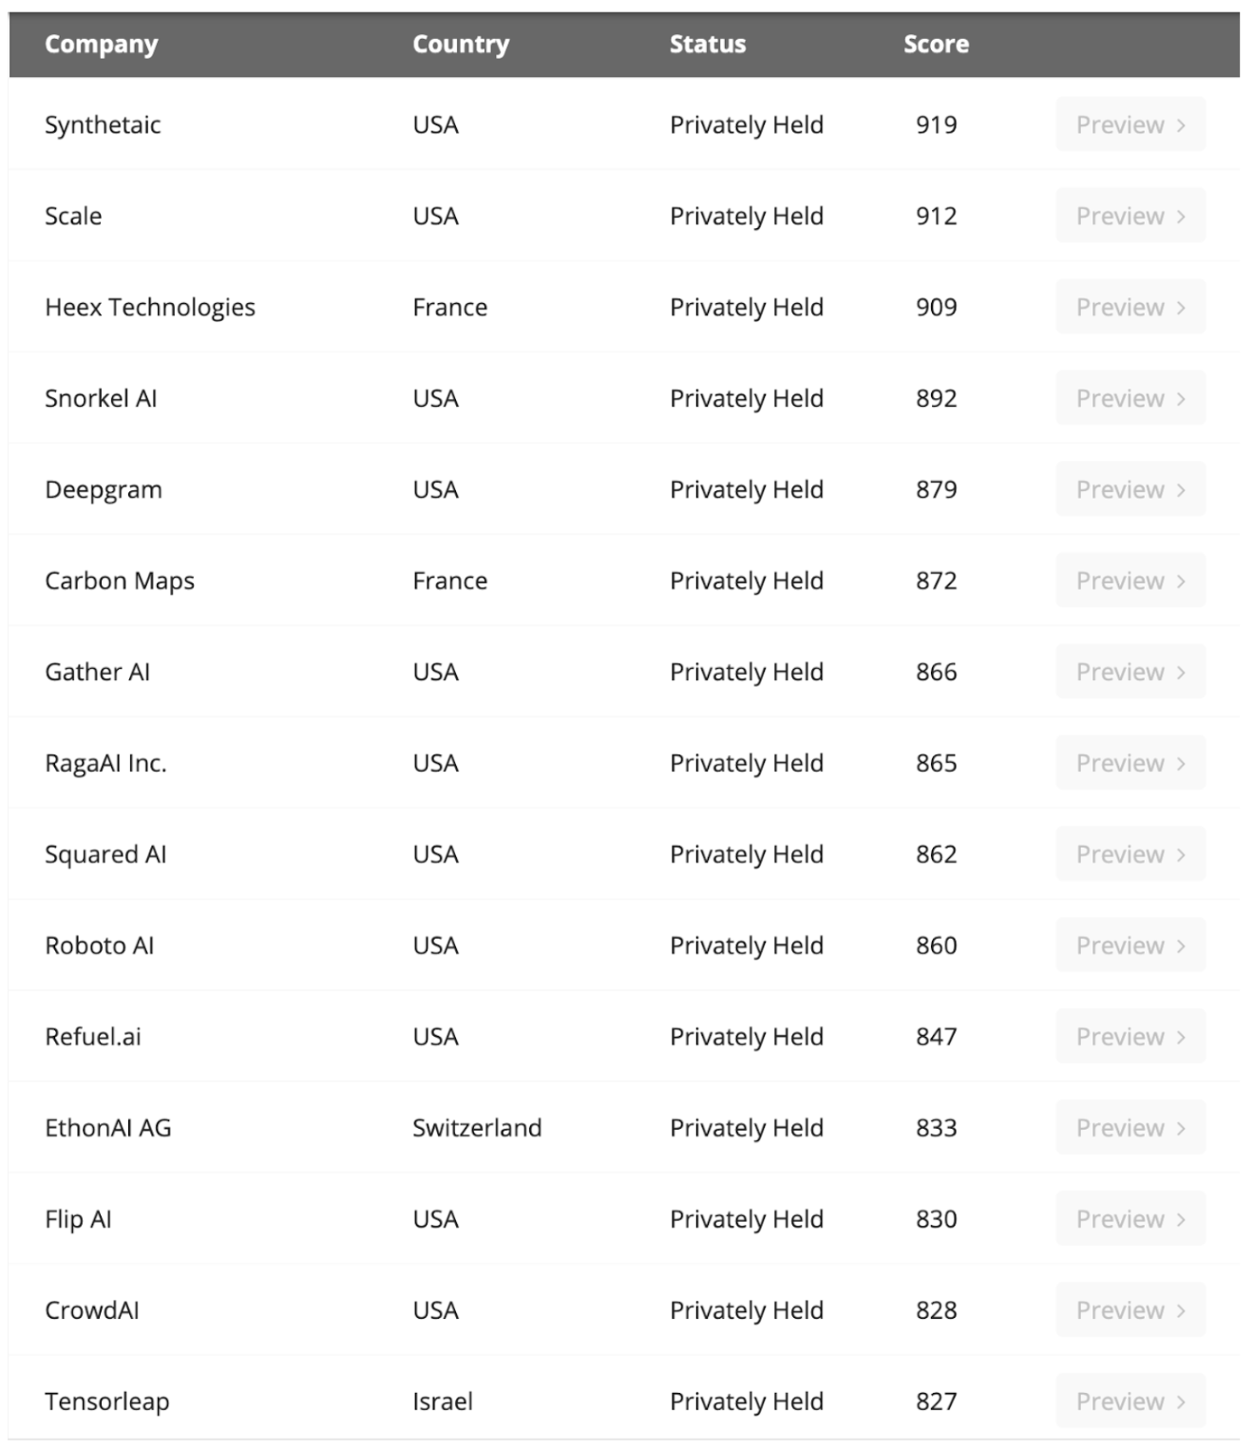Click the Country column header
1254x1450 pixels.
[x=461, y=44]
